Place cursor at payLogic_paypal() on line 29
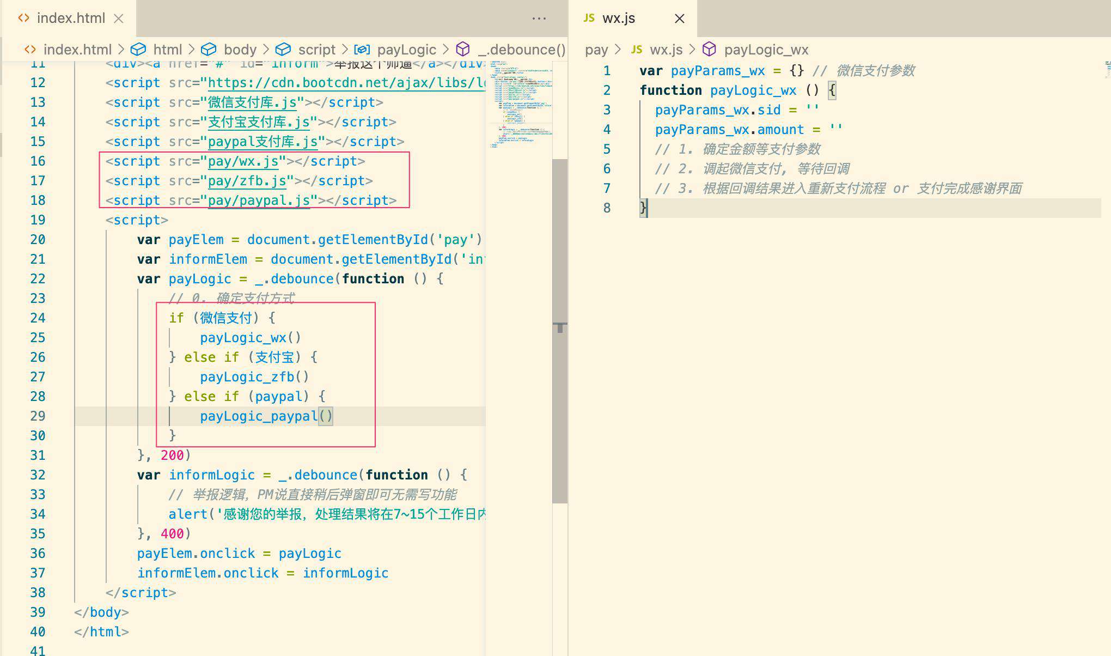Screen dimensions: 1111x656 point(266,416)
